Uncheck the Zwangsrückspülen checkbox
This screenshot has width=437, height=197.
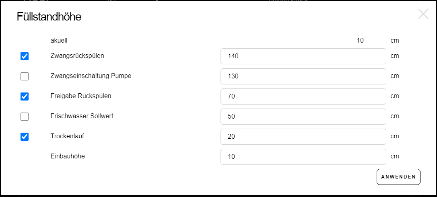[25, 56]
